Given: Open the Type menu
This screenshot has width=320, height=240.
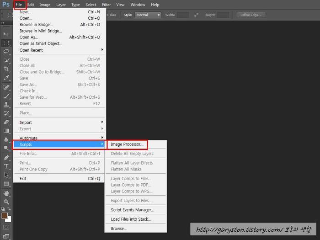Looking at the screenshot, I should click(75, 5).
